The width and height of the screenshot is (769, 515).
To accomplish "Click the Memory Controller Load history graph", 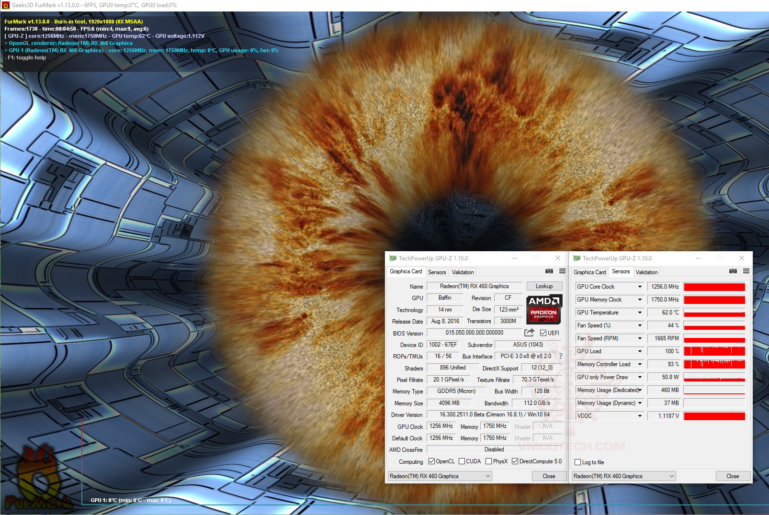I will coord(714,364).
